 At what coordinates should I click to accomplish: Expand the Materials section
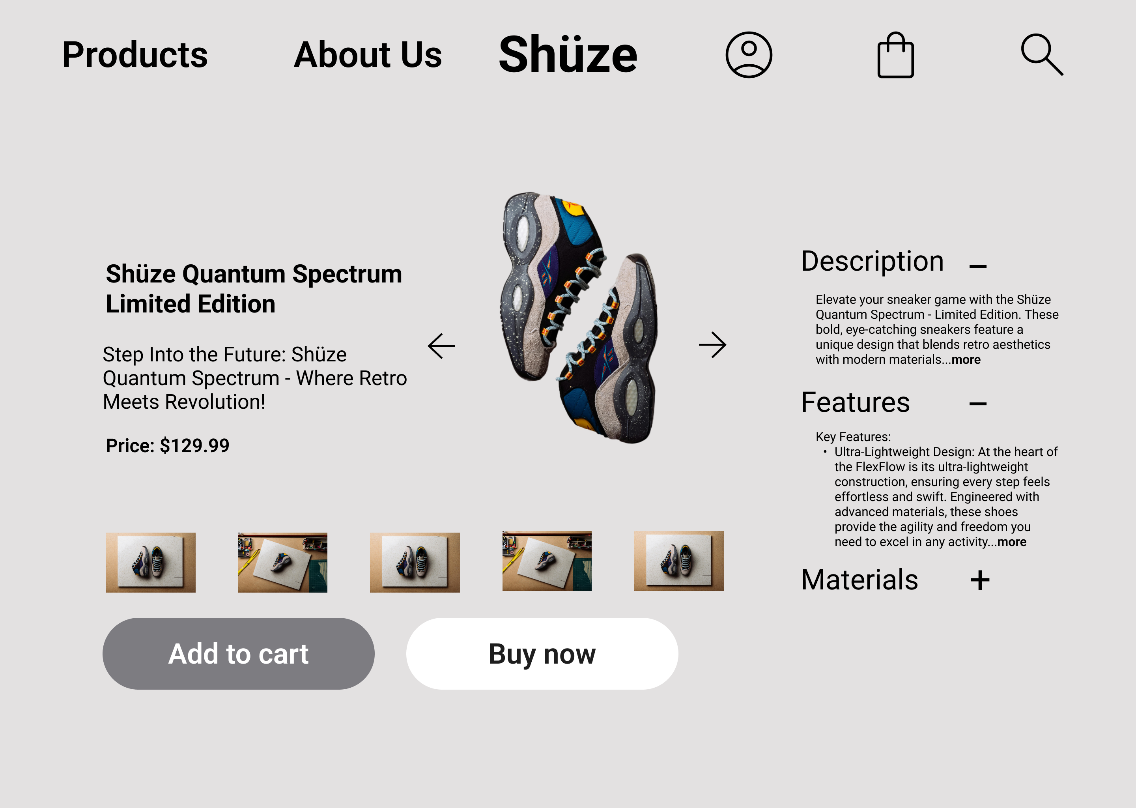(x=980, y=580)
